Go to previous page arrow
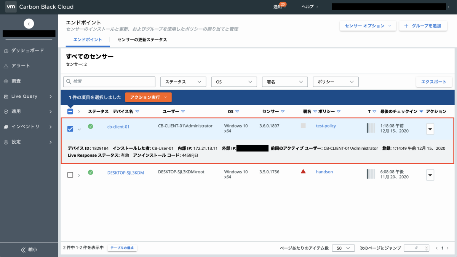Image resolution: width=457 pixels, height=257 pixels. tap(437, 248)
